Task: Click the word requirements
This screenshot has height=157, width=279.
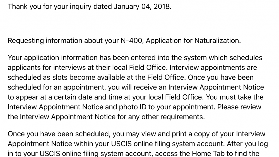Action: [182, 117]
